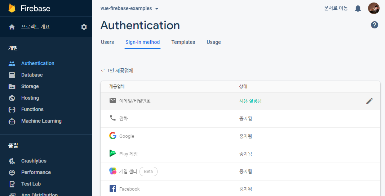Switch to the Users tab
Screen dimensions: 385x196
107,42
